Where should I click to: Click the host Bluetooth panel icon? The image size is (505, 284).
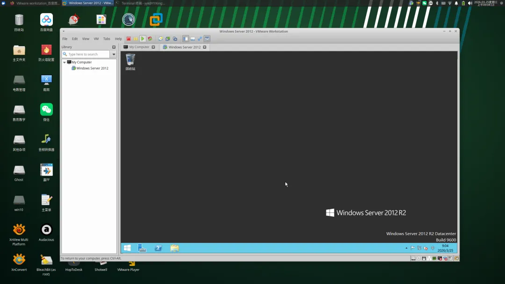(x=437, y=3)
